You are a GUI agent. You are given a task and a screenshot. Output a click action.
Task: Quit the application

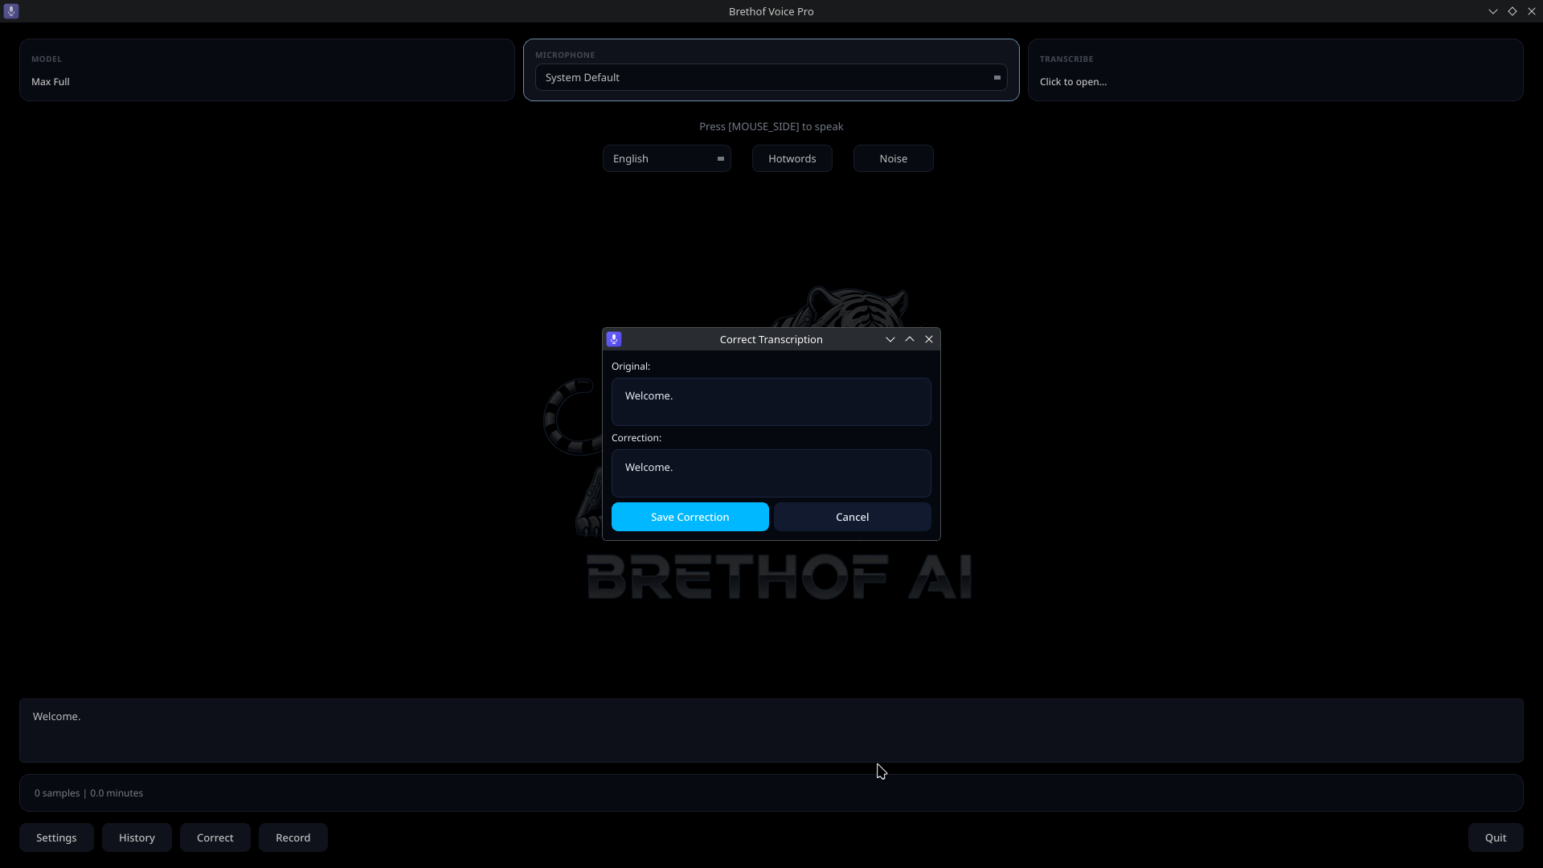click(1496, 837)
